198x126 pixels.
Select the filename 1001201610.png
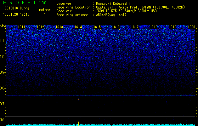(16, 8)
